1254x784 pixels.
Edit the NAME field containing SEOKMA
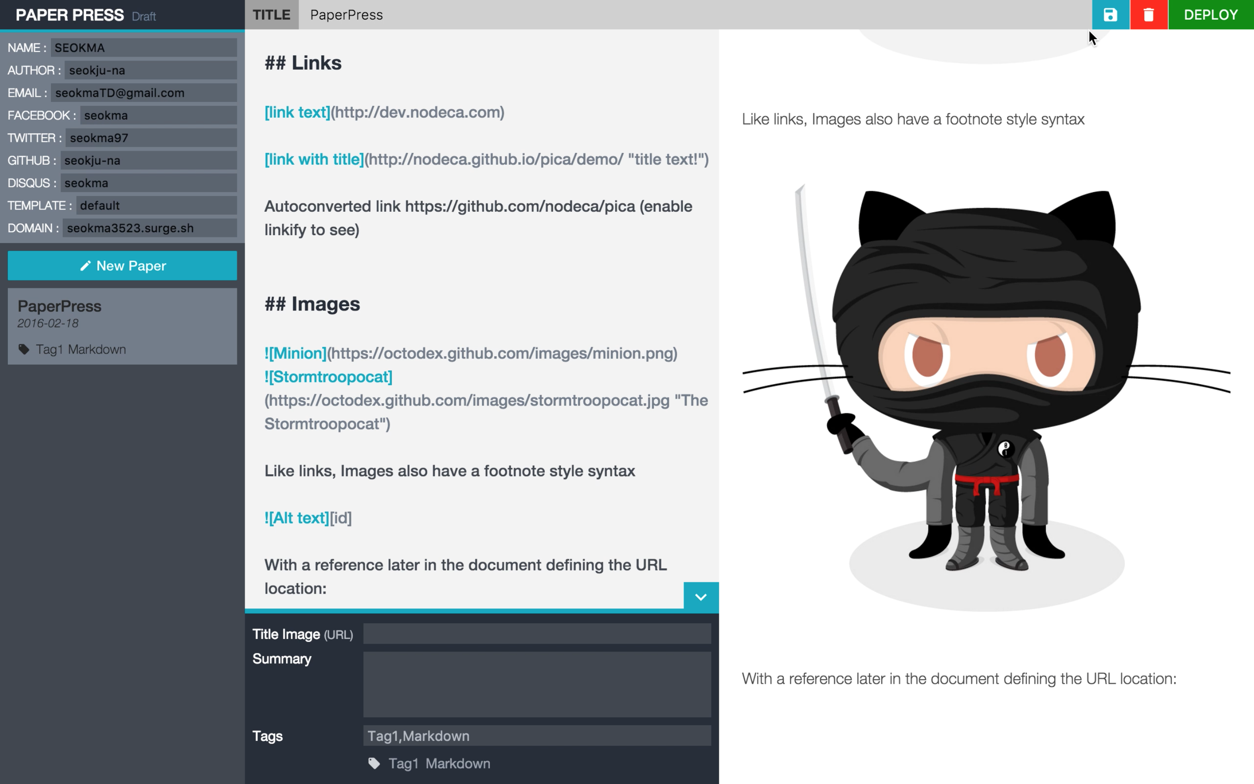[144, 48]
